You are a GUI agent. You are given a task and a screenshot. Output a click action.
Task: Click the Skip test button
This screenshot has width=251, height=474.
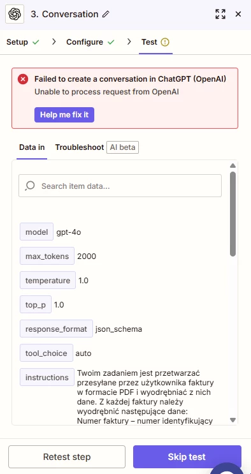187,457
